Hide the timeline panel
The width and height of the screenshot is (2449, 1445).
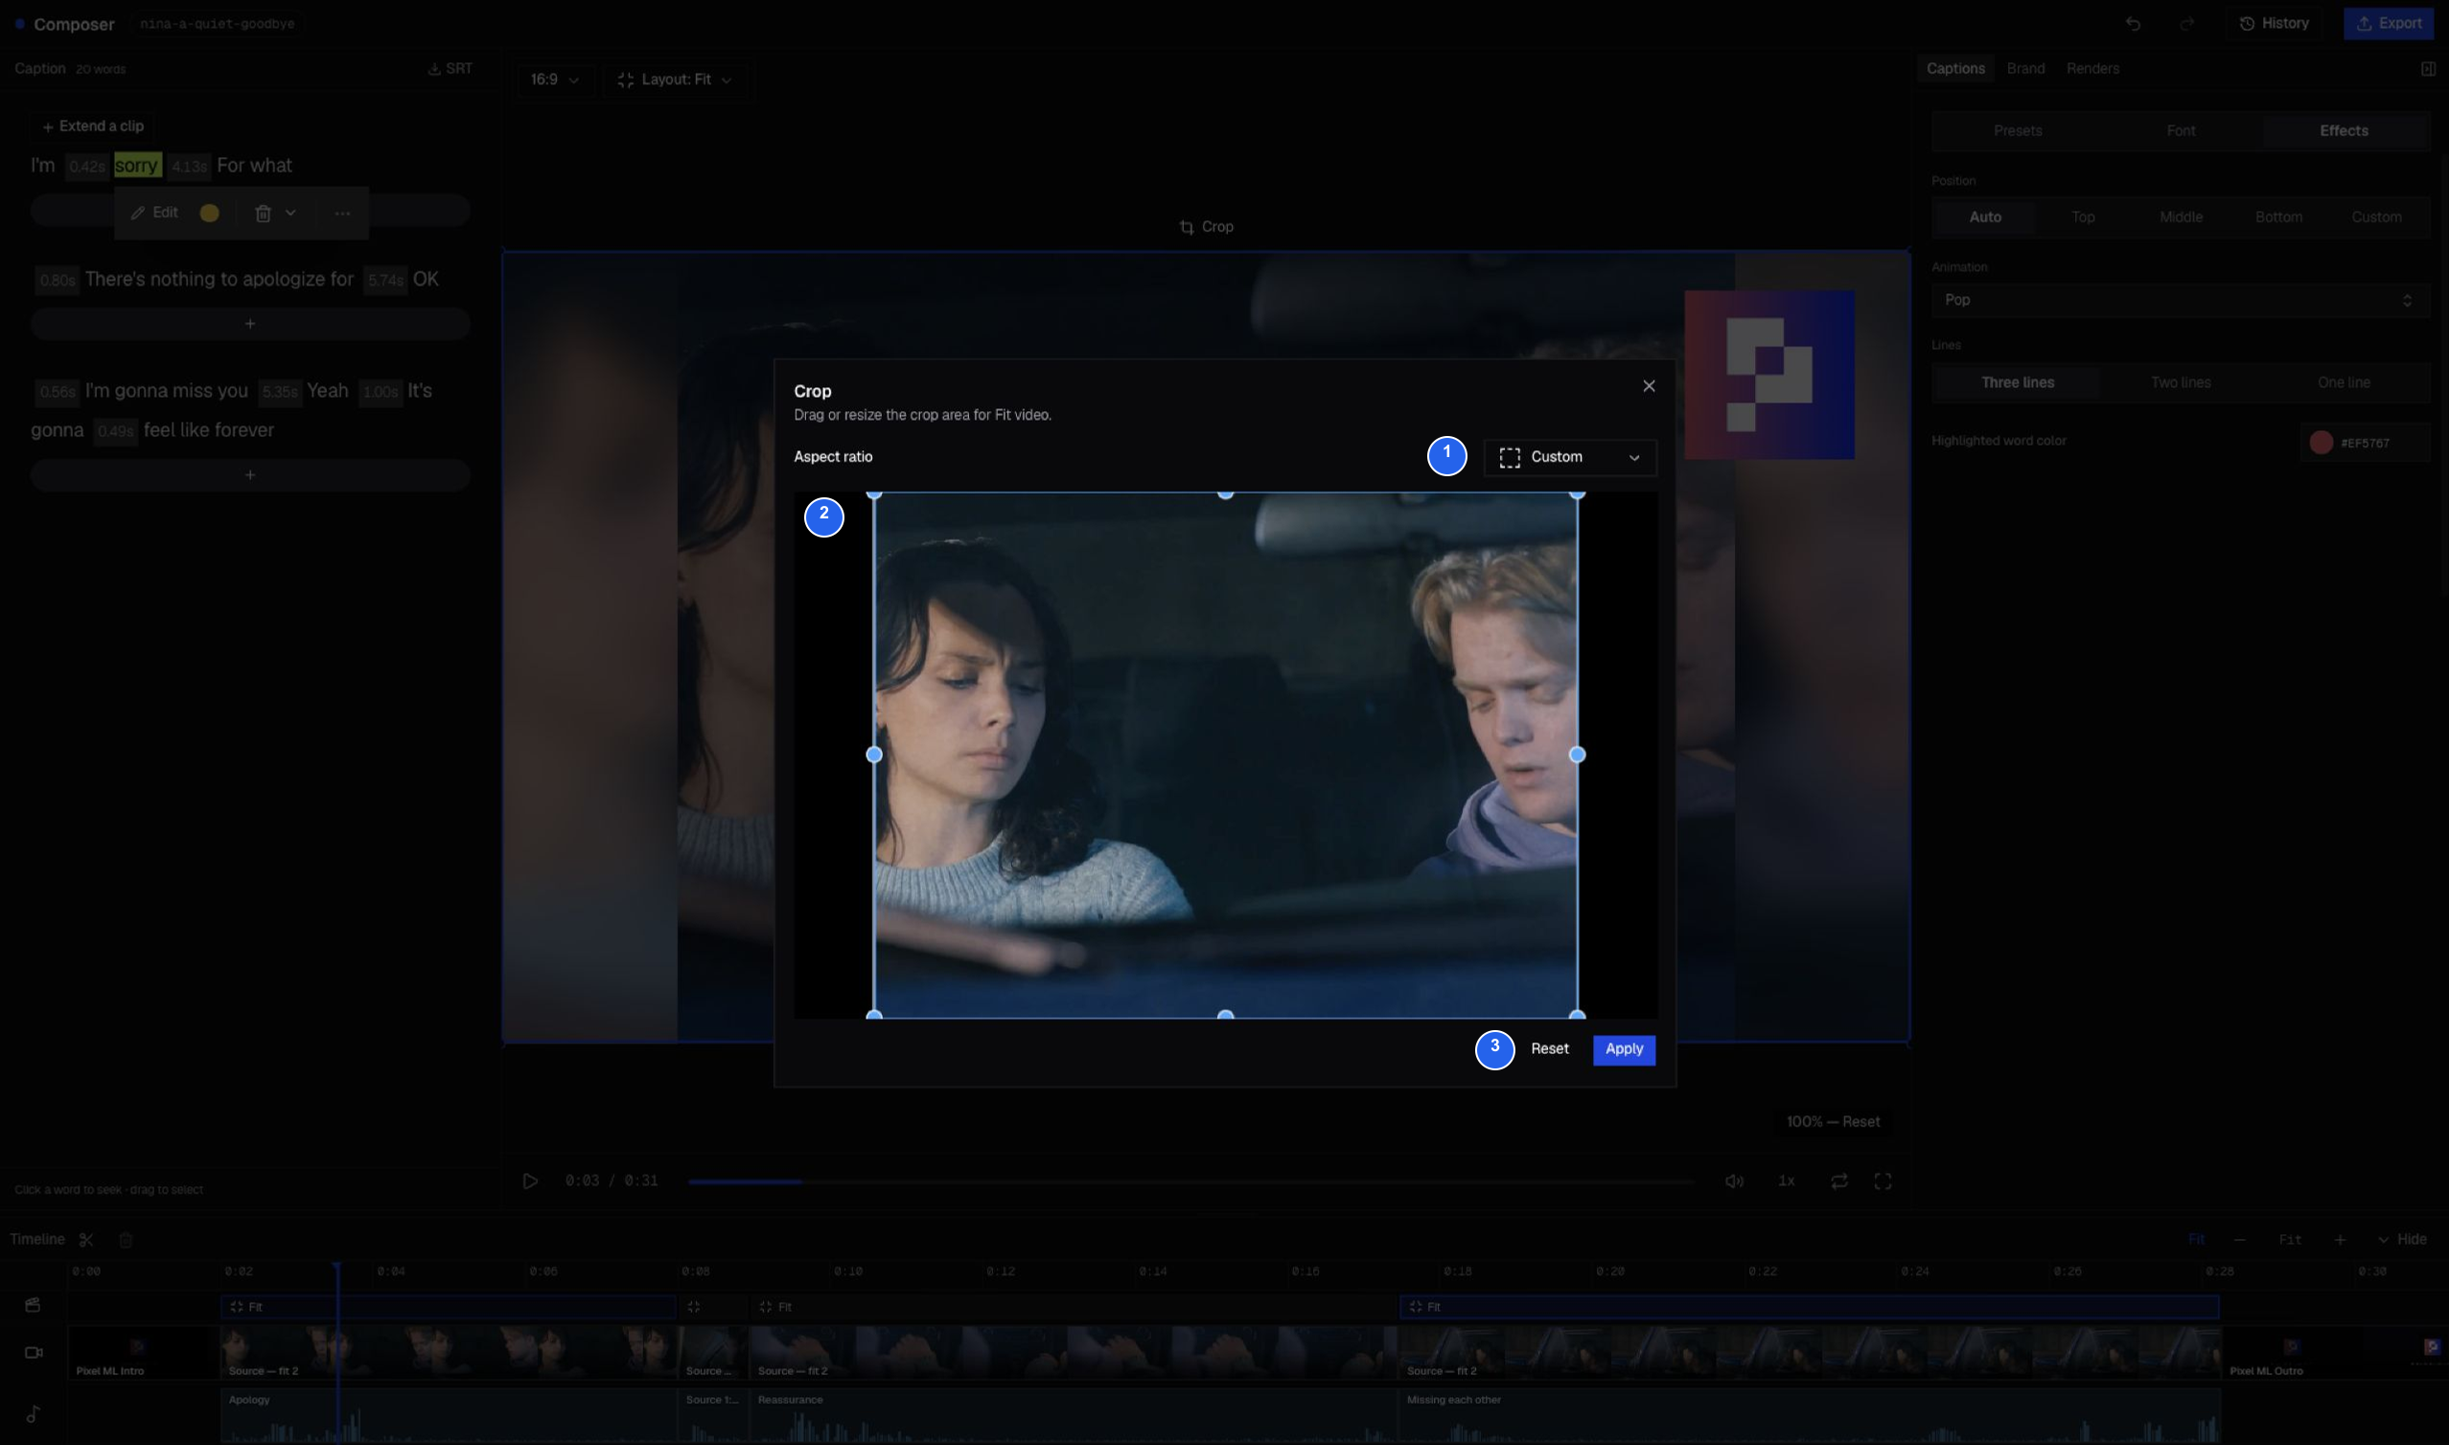[x=2401, y=1240]
